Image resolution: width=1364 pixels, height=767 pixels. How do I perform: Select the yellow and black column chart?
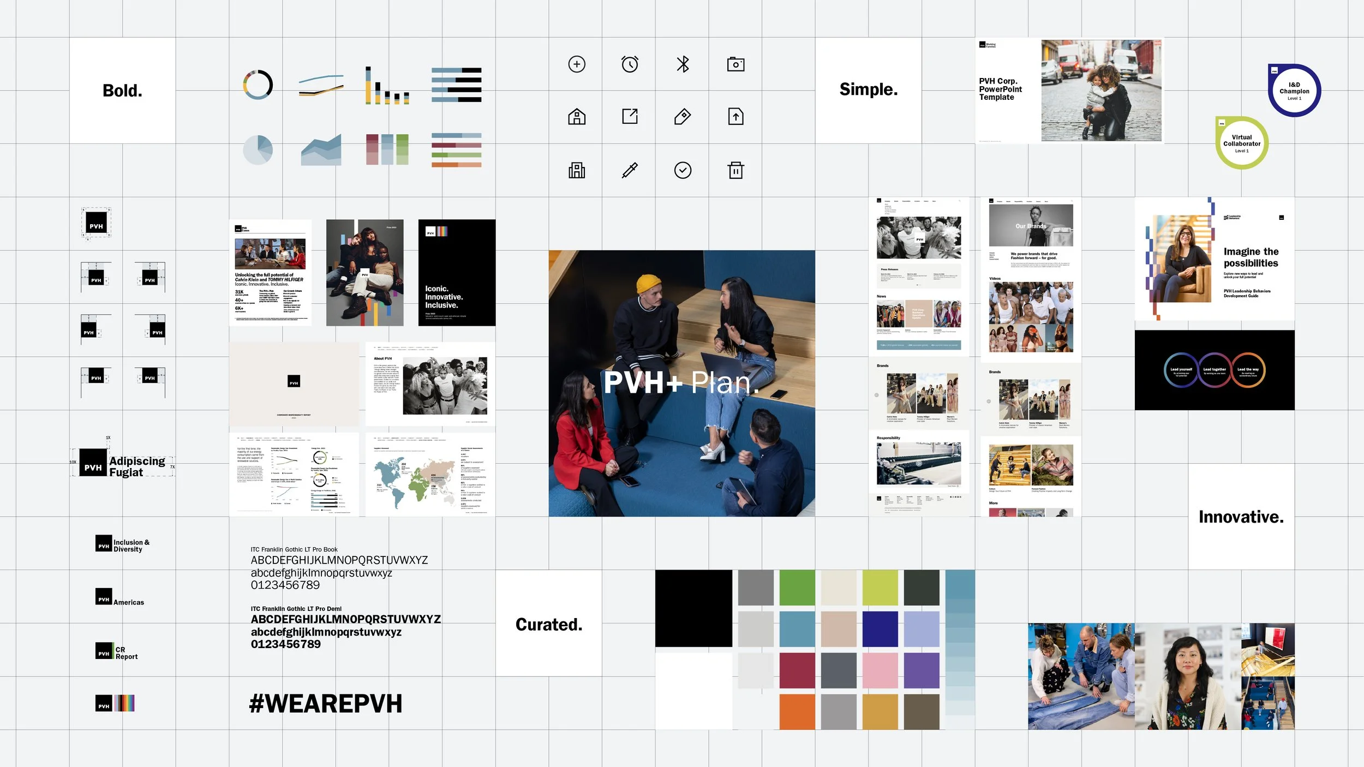click(387, 85)
